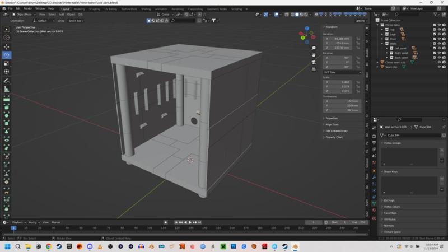This screenshot has height=252, width=448.
Task: Jump to the timeline end frame button
Action: coord(200,222)
